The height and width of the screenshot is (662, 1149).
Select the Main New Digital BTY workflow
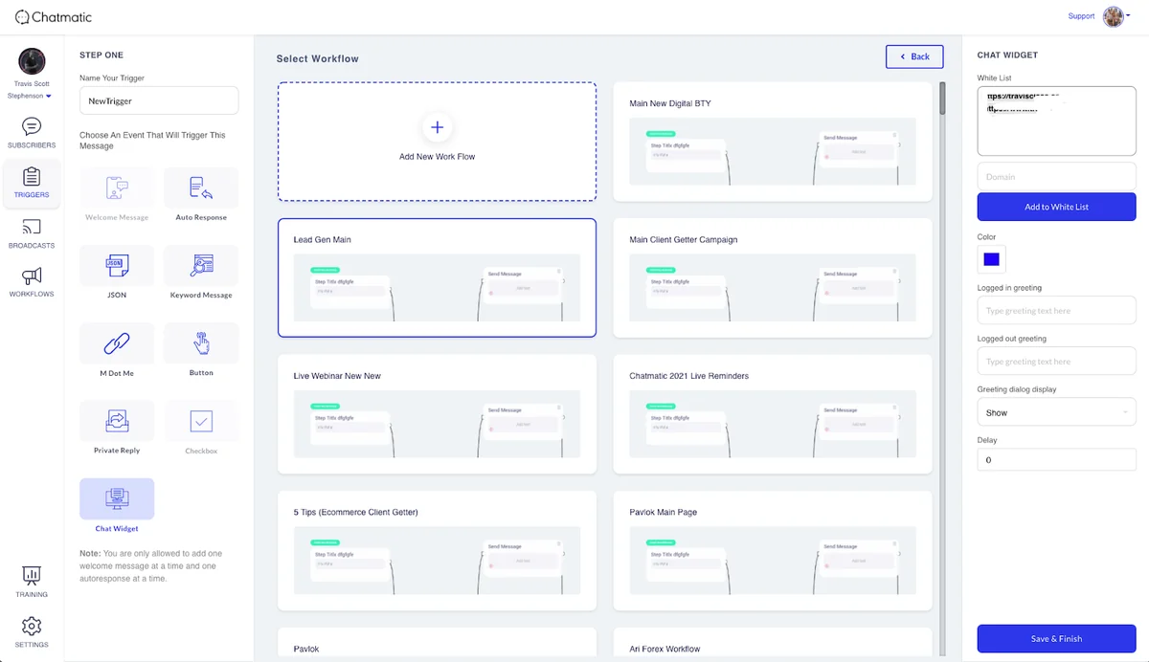[772, 142]
